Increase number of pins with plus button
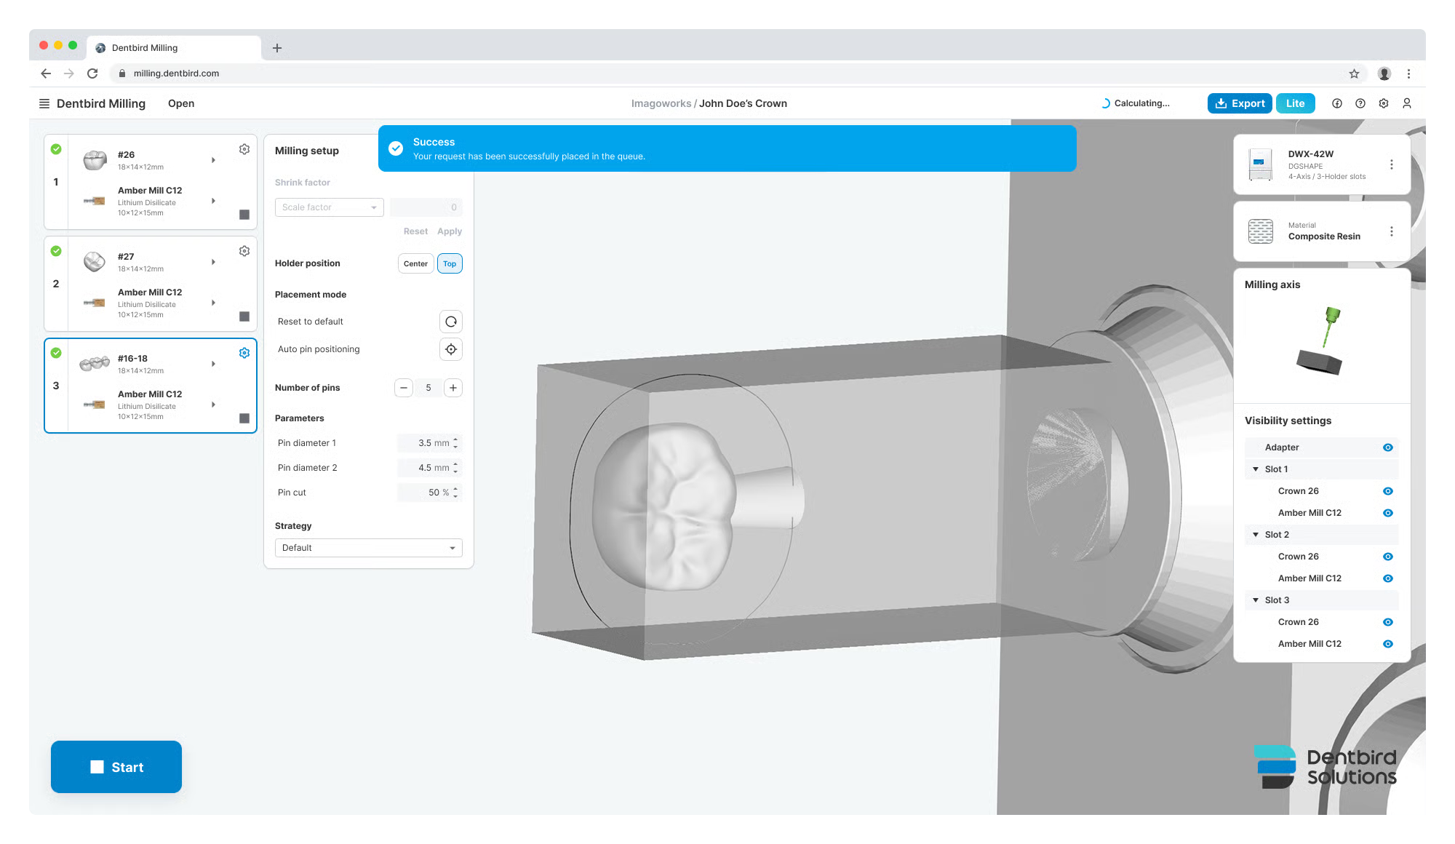This screenshot has height=844, width=1455. click(x=453, y=388)
